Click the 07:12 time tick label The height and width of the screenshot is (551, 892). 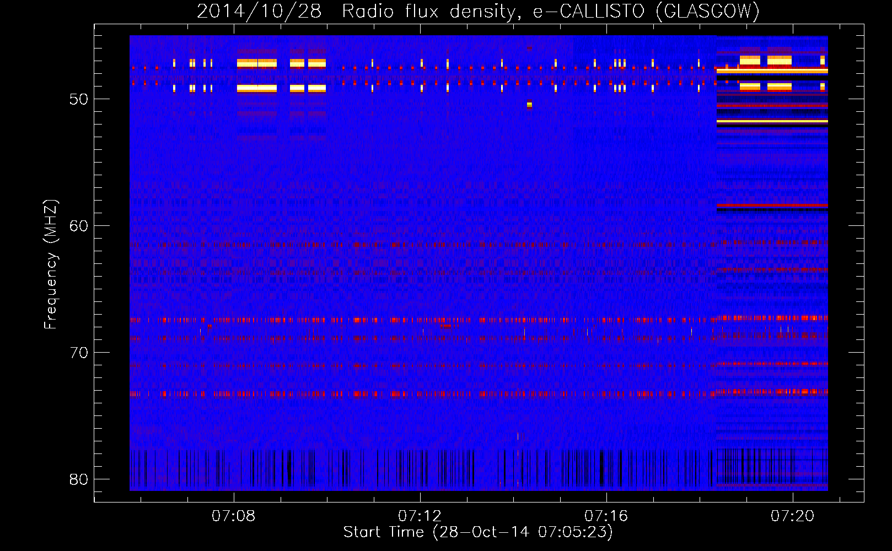(420, 516)
